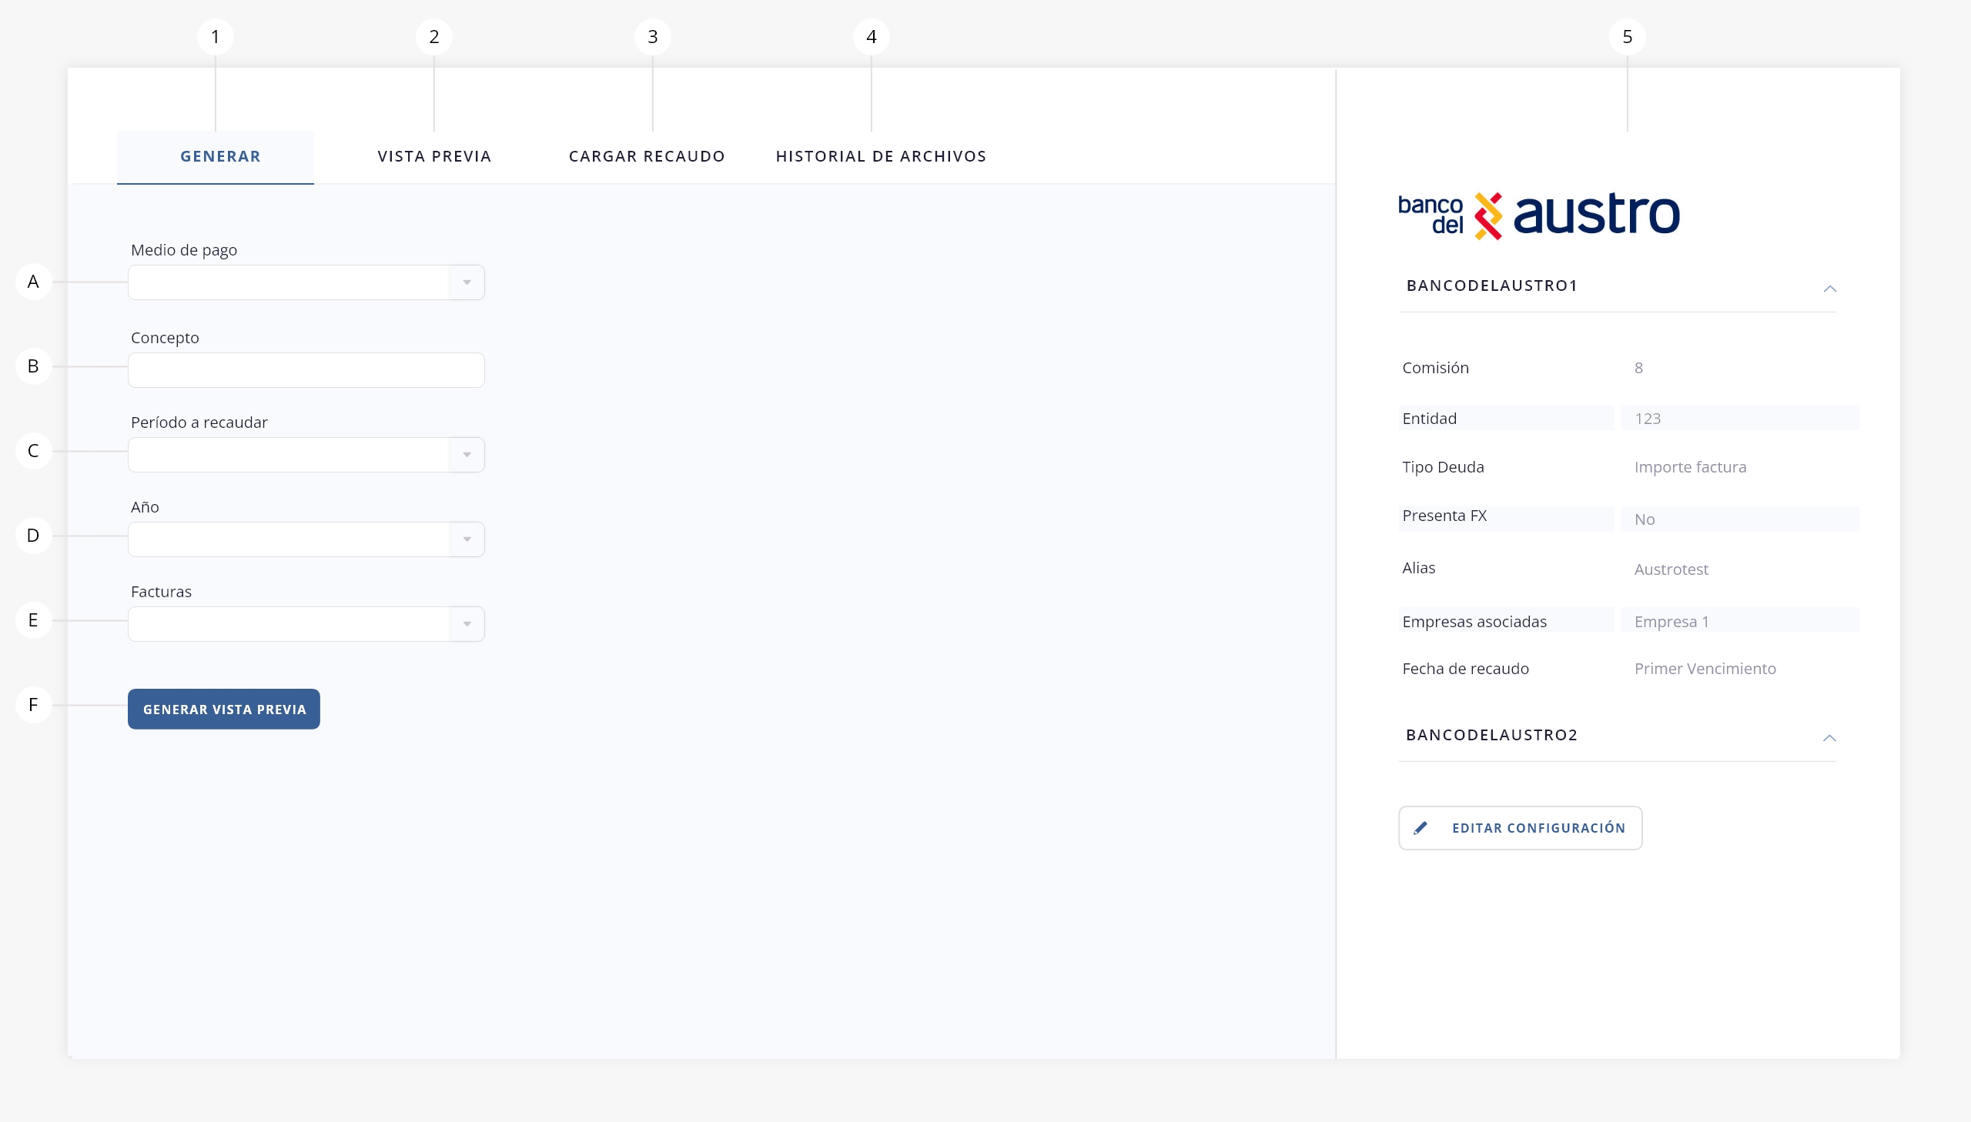The width and height of the screenshot is (1971, 1122).
Task: Click annotation marker number 5
Action: [1626, 37]
